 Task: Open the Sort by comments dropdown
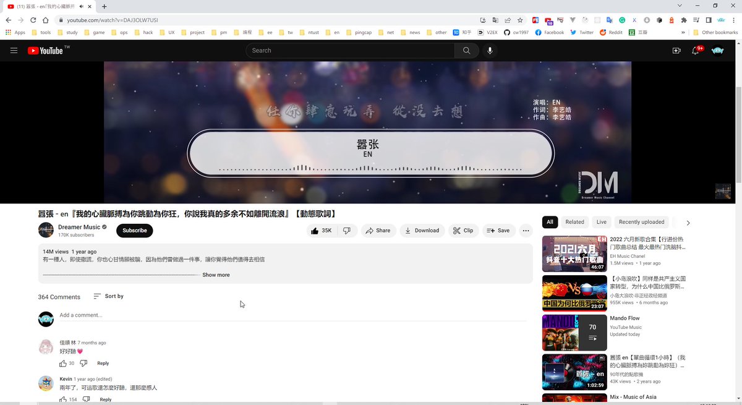click(108, 296)
